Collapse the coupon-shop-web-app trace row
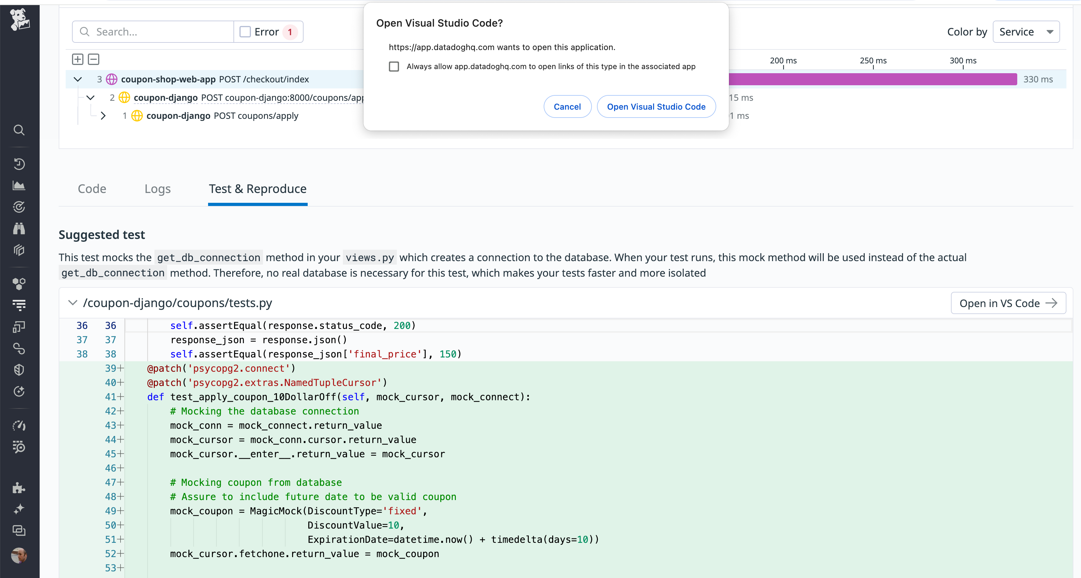Screen dimensions: 1081x578 [78, 79]
